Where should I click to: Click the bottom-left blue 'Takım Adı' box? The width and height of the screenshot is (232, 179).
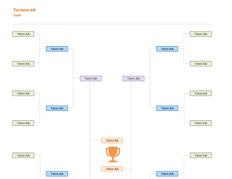pos(57,174)
